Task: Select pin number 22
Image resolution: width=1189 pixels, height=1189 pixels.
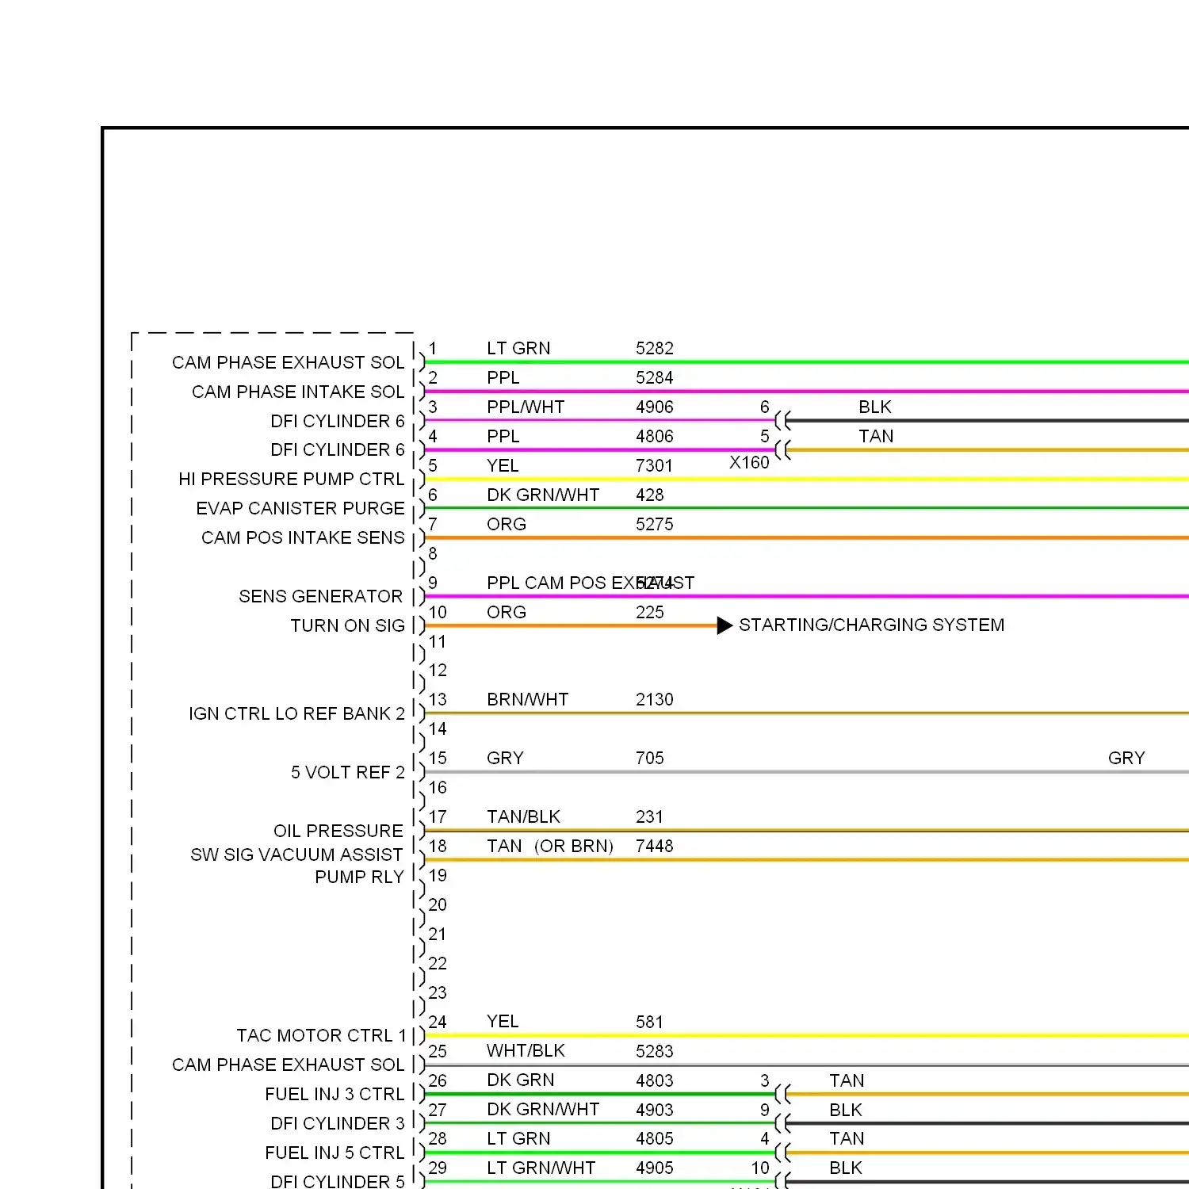Action: tap(438, 963)
